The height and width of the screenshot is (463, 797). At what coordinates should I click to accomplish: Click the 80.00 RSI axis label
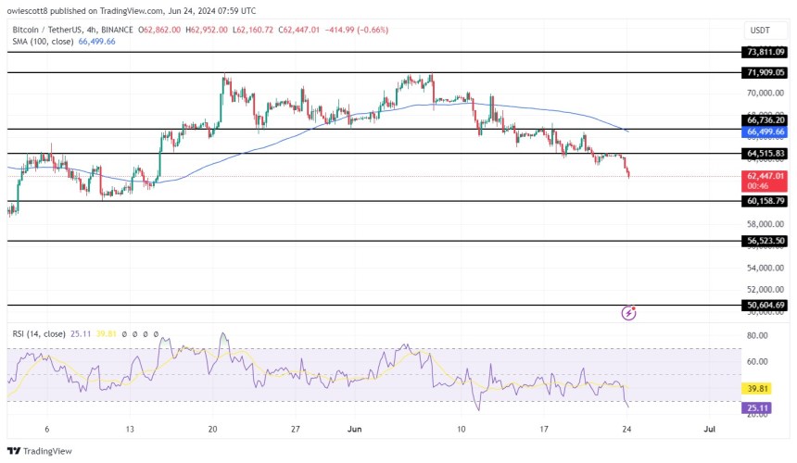click(x=757, y=335)
